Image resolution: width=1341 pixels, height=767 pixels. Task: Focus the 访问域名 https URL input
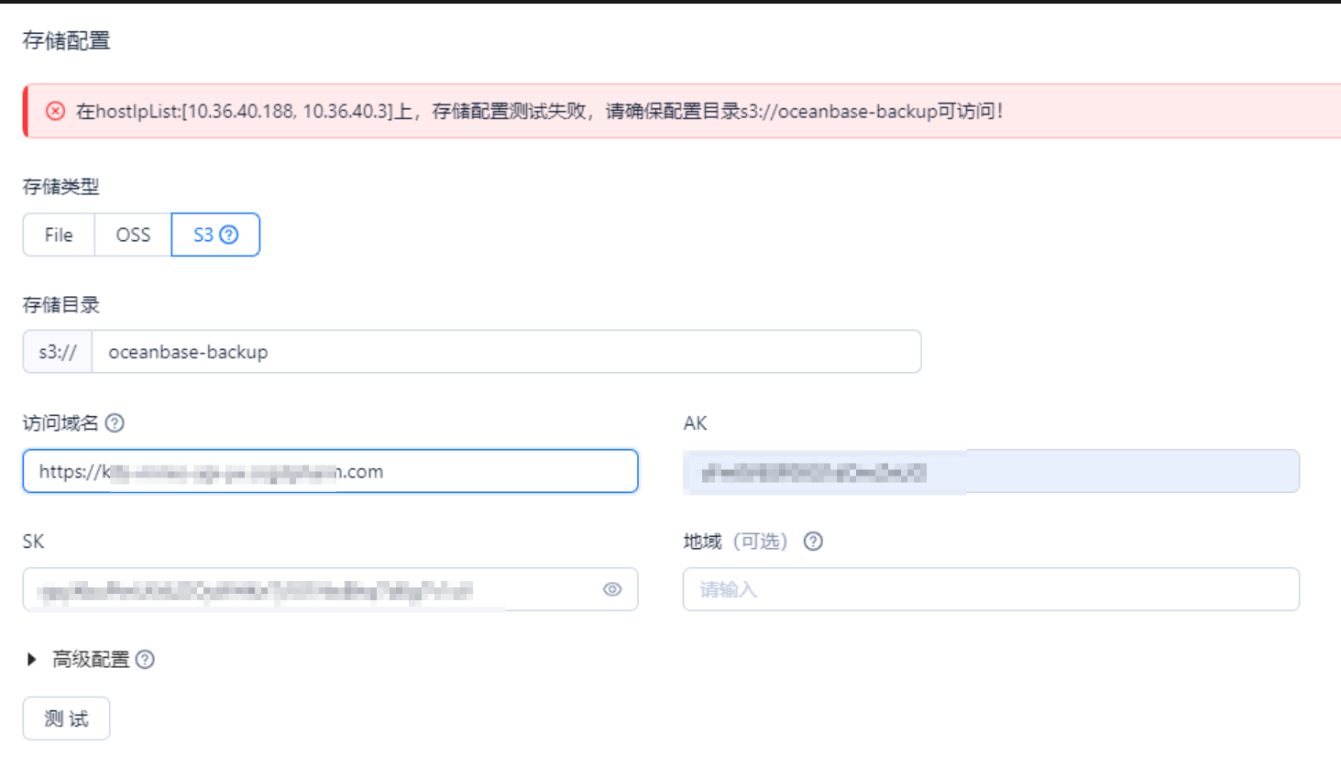[330, 471]
